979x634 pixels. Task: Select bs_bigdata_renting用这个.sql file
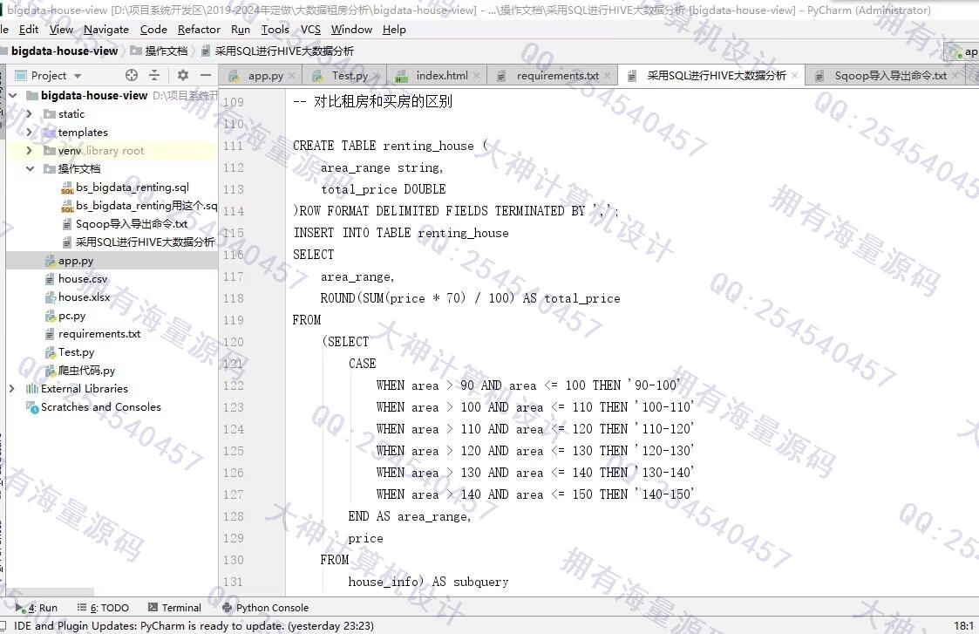tap(139, 206)
